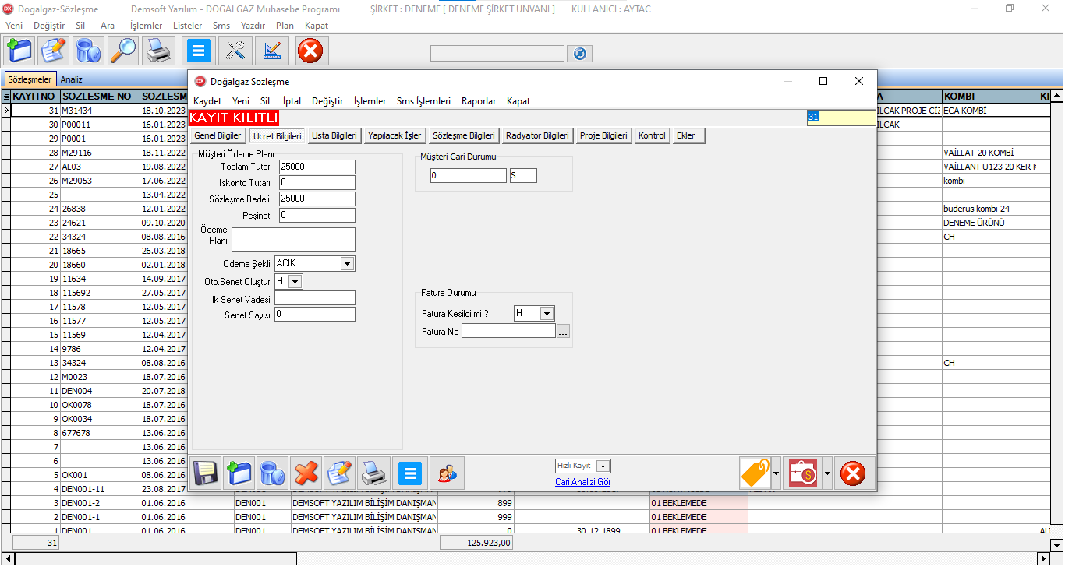1065x584 pixels.
Task: Click the İskonto Tutarı input field
Action: 317,183
